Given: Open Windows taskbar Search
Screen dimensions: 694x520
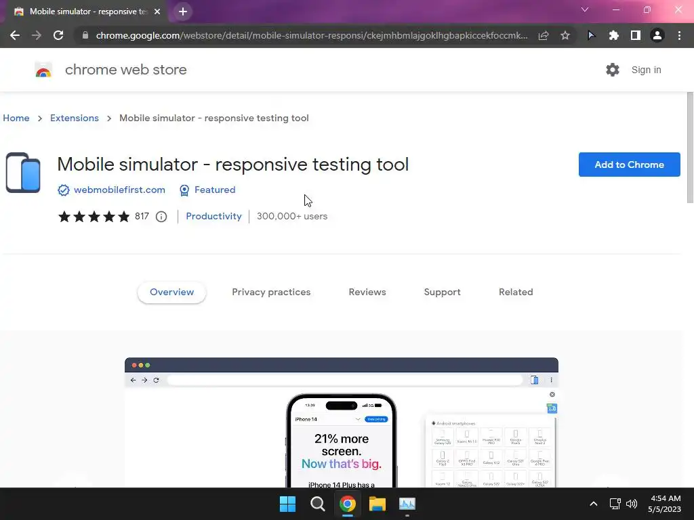Looking at the screenshot, I should point(317,504).
